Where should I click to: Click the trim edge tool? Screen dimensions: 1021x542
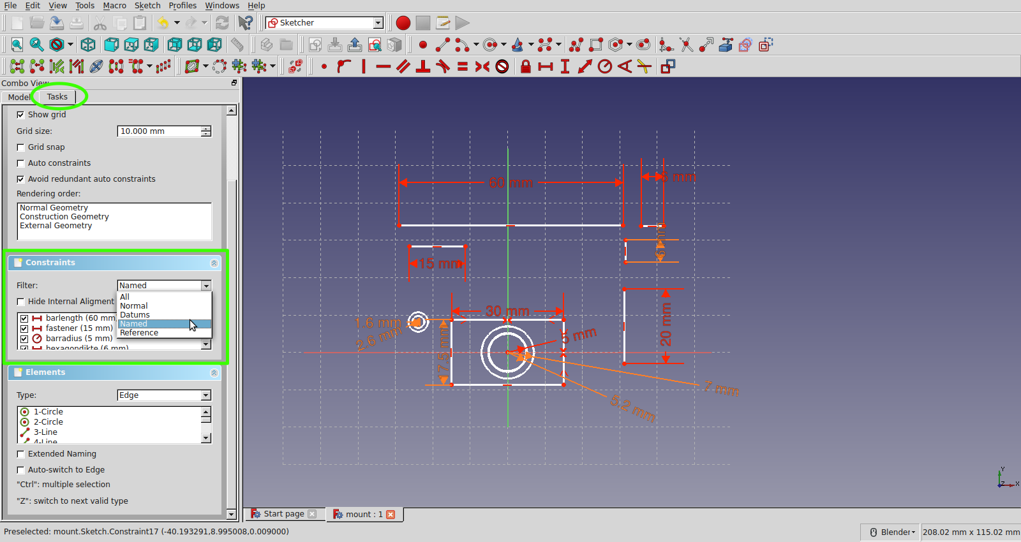tap(686, 45)
